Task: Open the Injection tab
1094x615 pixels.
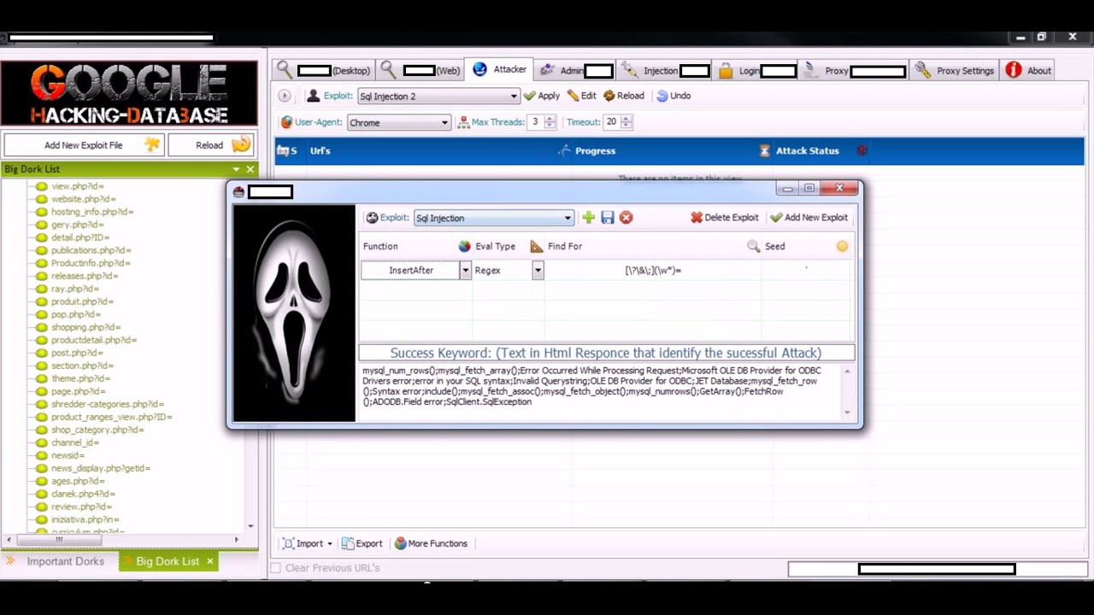Action: click(666, 71)
